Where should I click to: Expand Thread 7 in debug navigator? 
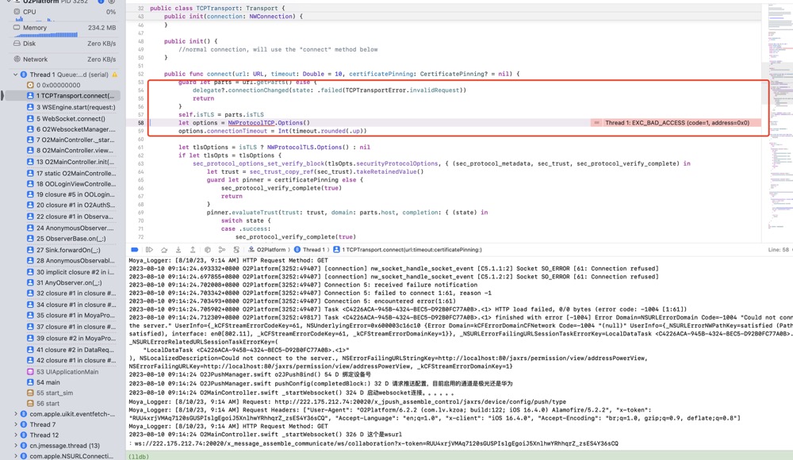(x=15, y=424)
